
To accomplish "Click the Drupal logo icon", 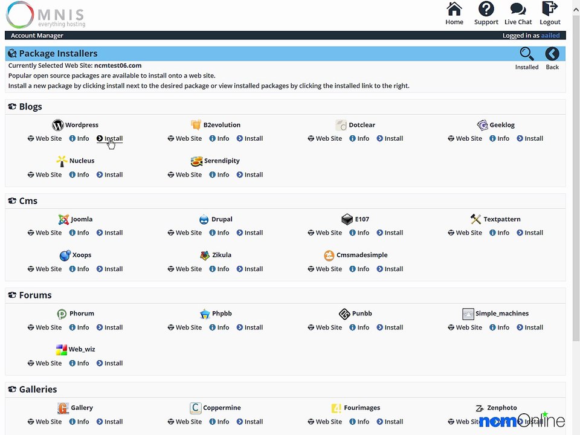I will point(204,219).
